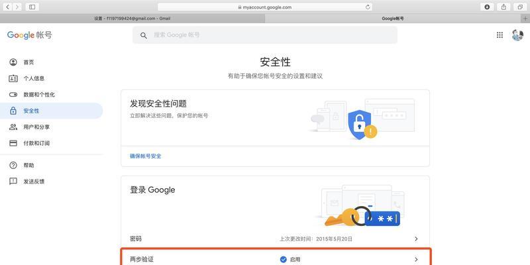Click the 发送反馈 feedback icon
530x265 pixels.
13,182
